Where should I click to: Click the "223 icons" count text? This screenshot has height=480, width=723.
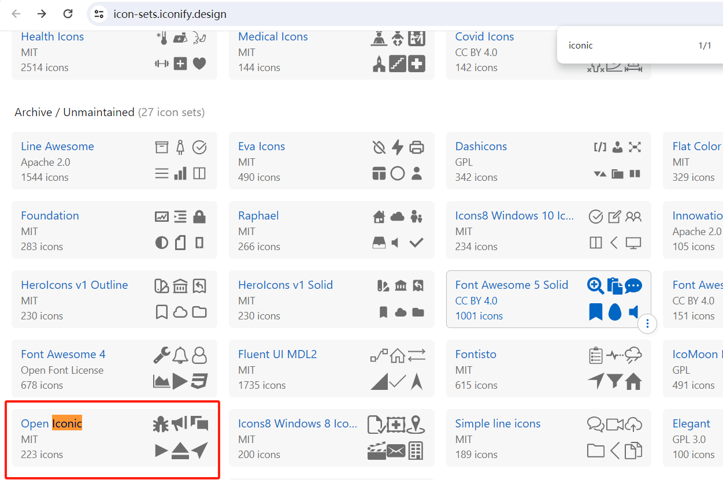coord(42,455)
